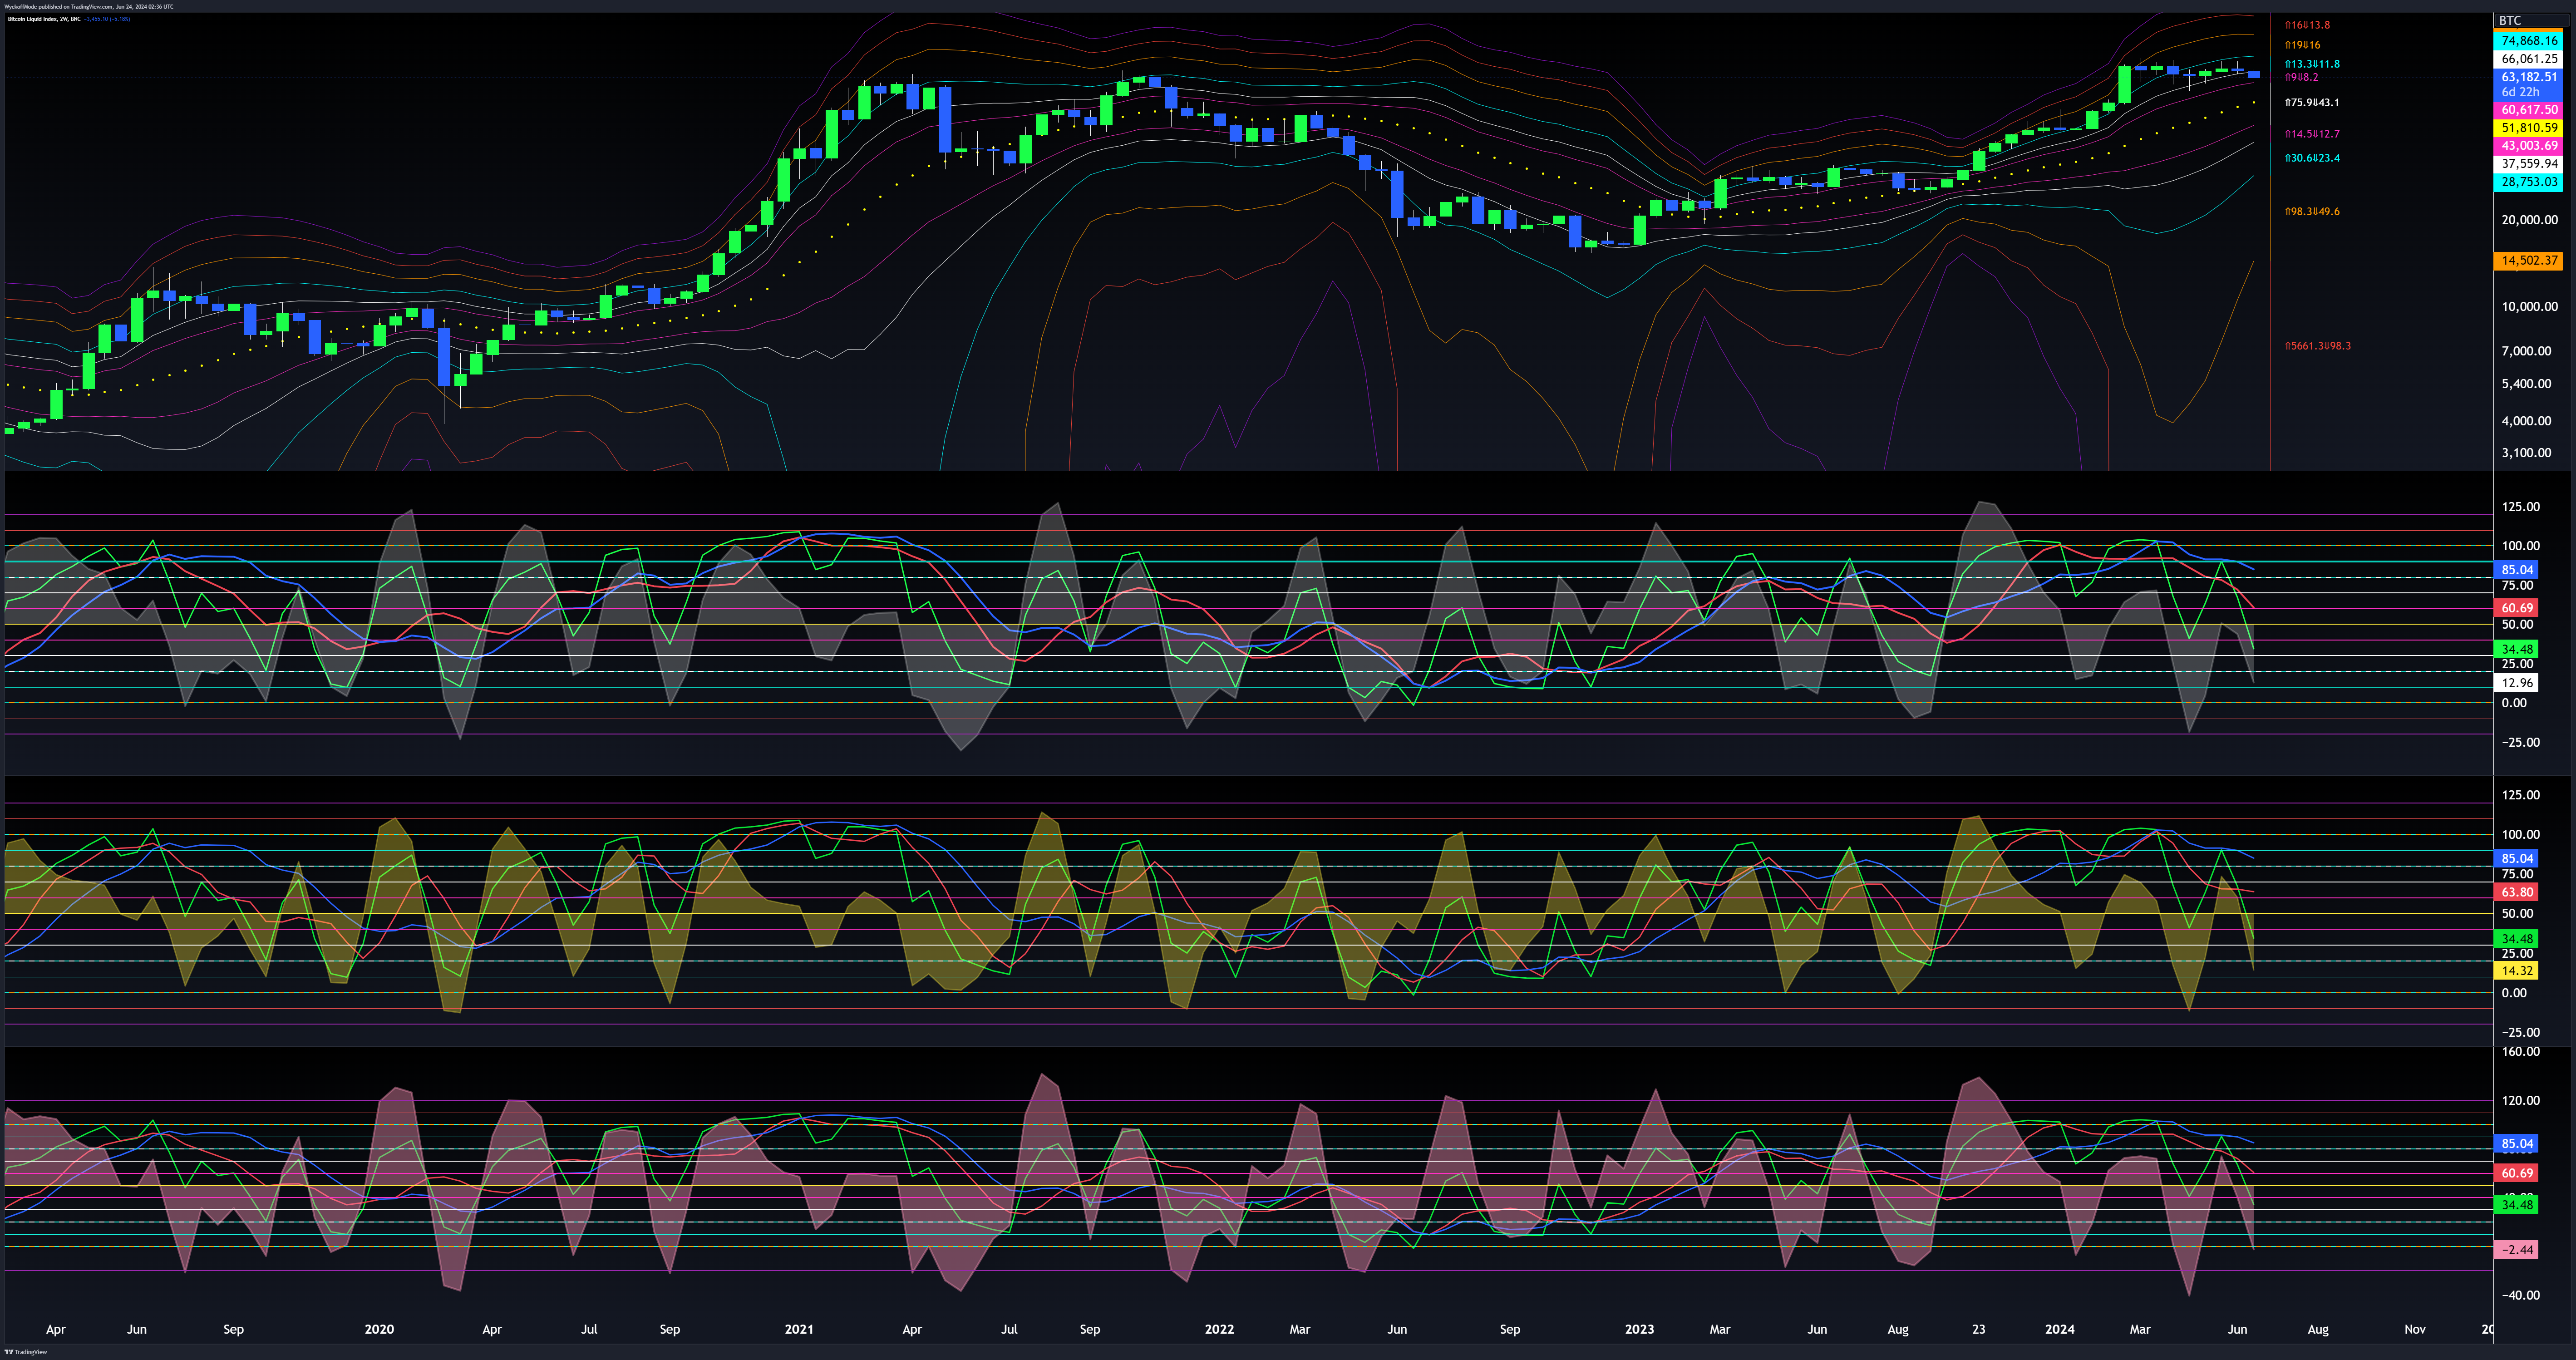Click the '6d 22h' countdown label

tap(2520, 92)
